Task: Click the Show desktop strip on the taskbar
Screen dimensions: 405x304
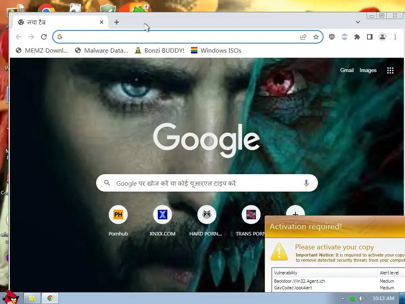Action: coord(402,298)
